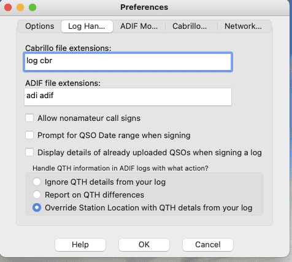292x262 pixels.
Task: Confirm preferences with OK
Action: [144, 245]
